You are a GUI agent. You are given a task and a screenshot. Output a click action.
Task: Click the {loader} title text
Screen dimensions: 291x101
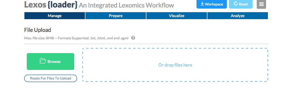[x=62, y=5]
